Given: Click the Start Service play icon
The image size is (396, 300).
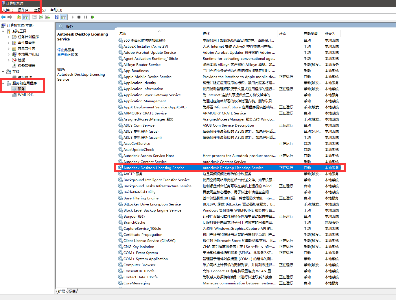Looking at the screenshot, I should point(73,17).
